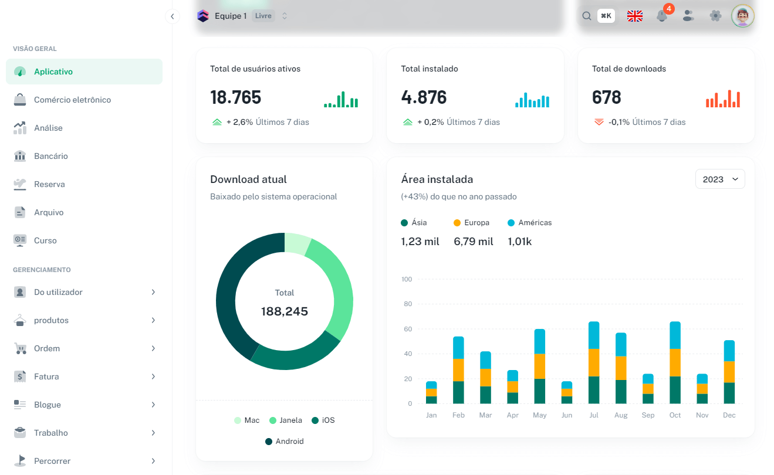Click the green up-trend icon beside + 2,6%
The image size is (774, 475).
click(x=217, y=122)
